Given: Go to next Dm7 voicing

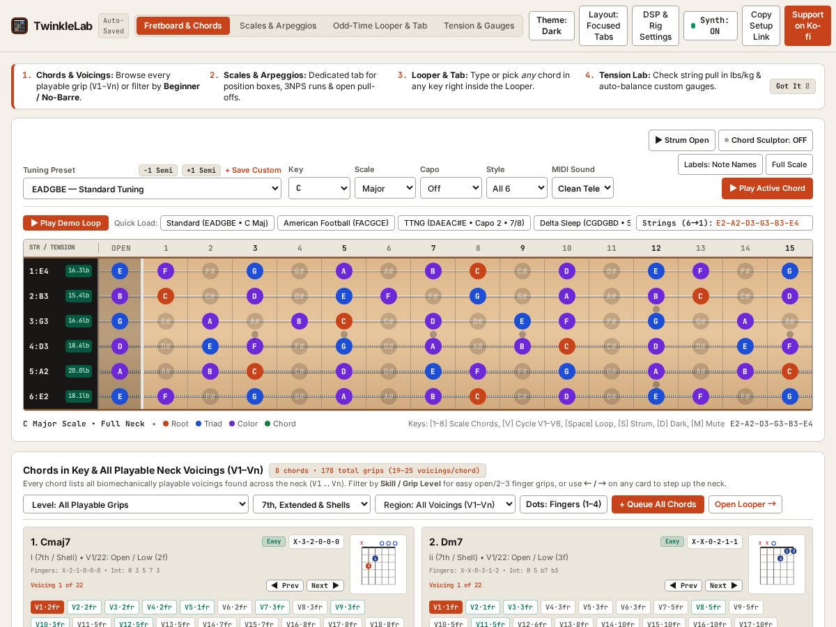Looking at the screenshot, I should 724,586.
